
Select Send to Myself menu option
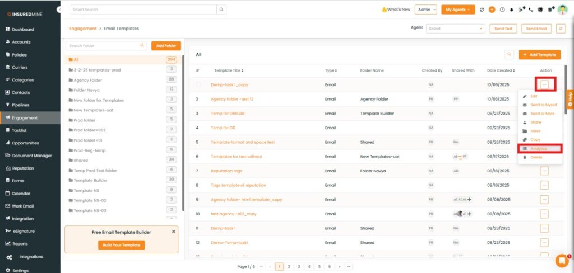[542, 105]
